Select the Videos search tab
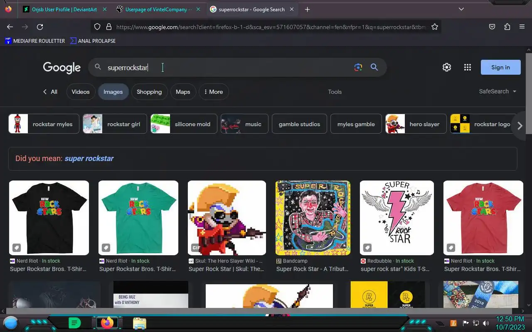Viewport: 532px width, 332px height. pos(81,92)
